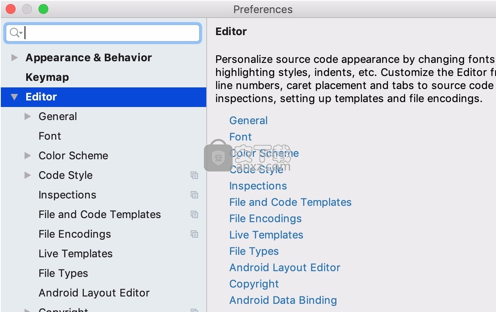Click the project-level icon beside Inspections

click(194, 195)
